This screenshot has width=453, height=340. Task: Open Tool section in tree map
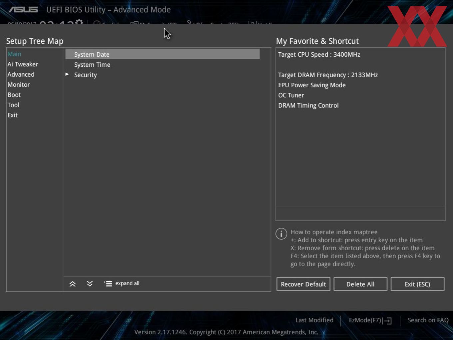(x=13, y=105)
